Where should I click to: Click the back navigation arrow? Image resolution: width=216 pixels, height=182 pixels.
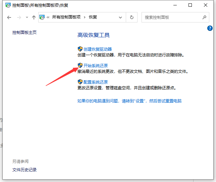[x=9, y=17]
